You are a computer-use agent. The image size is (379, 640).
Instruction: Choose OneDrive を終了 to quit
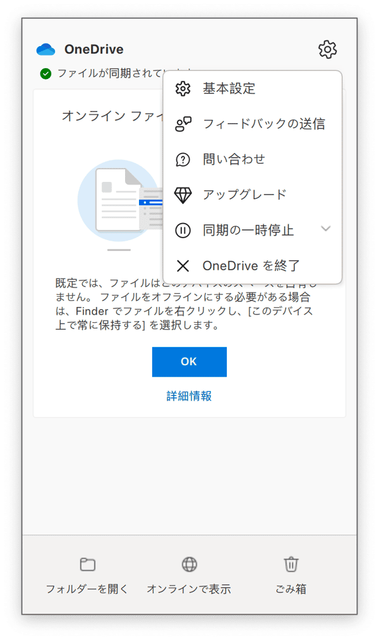tap(252, 266)
